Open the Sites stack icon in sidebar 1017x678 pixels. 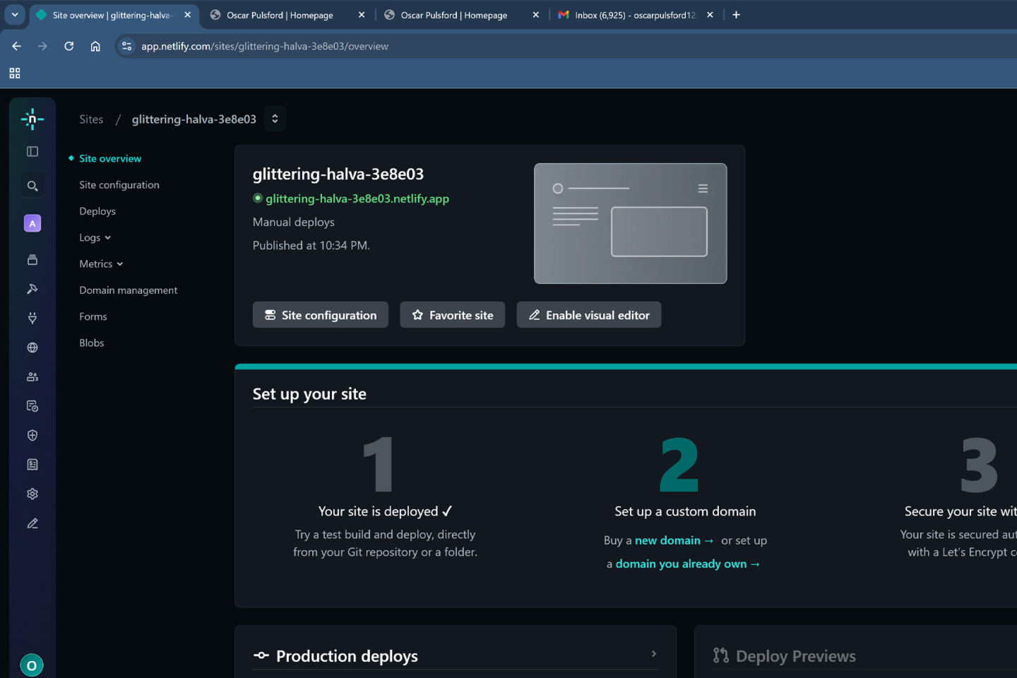click(32, 259)
